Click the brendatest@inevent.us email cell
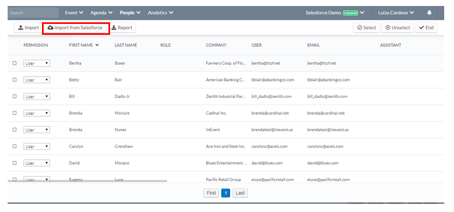Viewport: 454px width, 212px height. pos(328,130)
